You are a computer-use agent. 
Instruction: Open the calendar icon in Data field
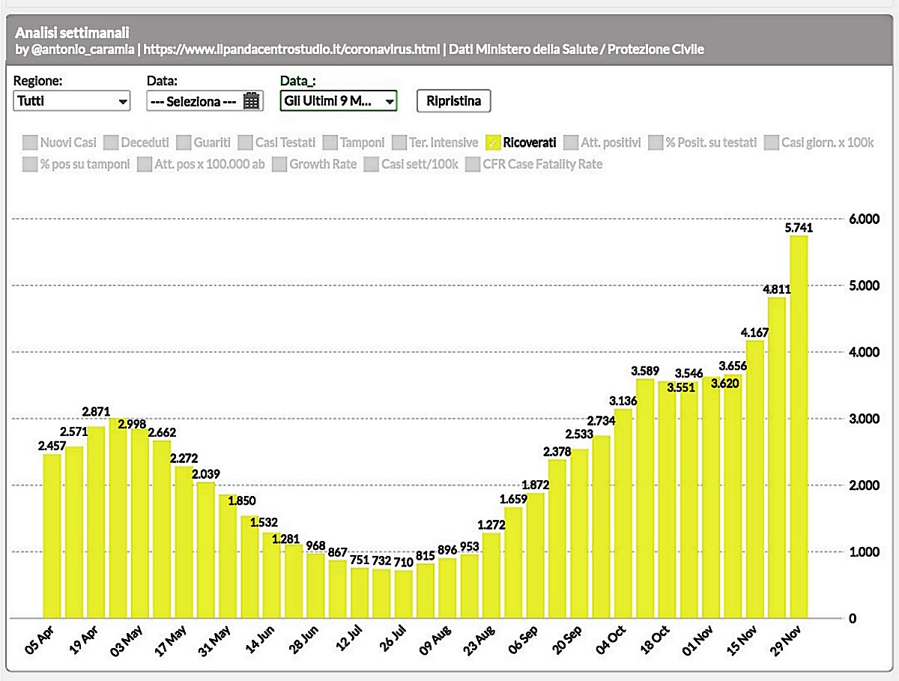(251, 101)
